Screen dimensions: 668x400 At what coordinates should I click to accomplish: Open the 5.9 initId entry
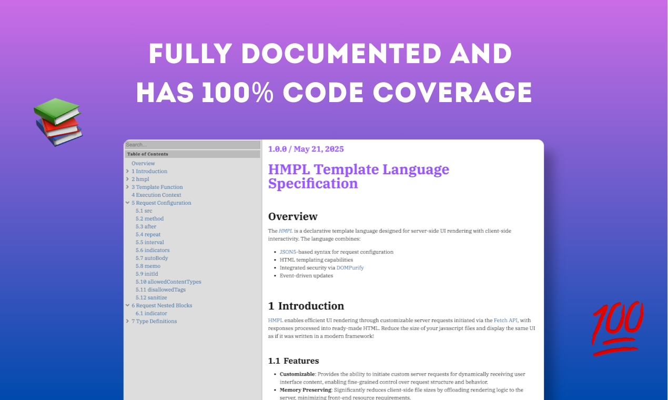point(147,274)
